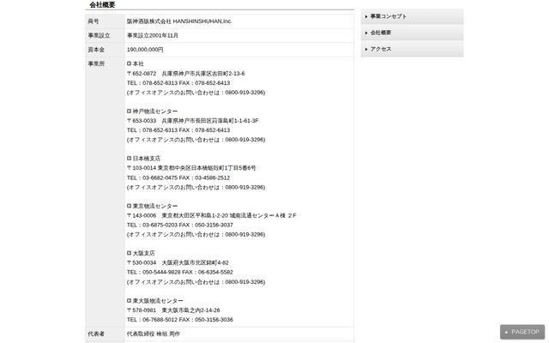Select the address line starting 〒143-0006
Screen dimensions: 549x343
coord(212,215)
